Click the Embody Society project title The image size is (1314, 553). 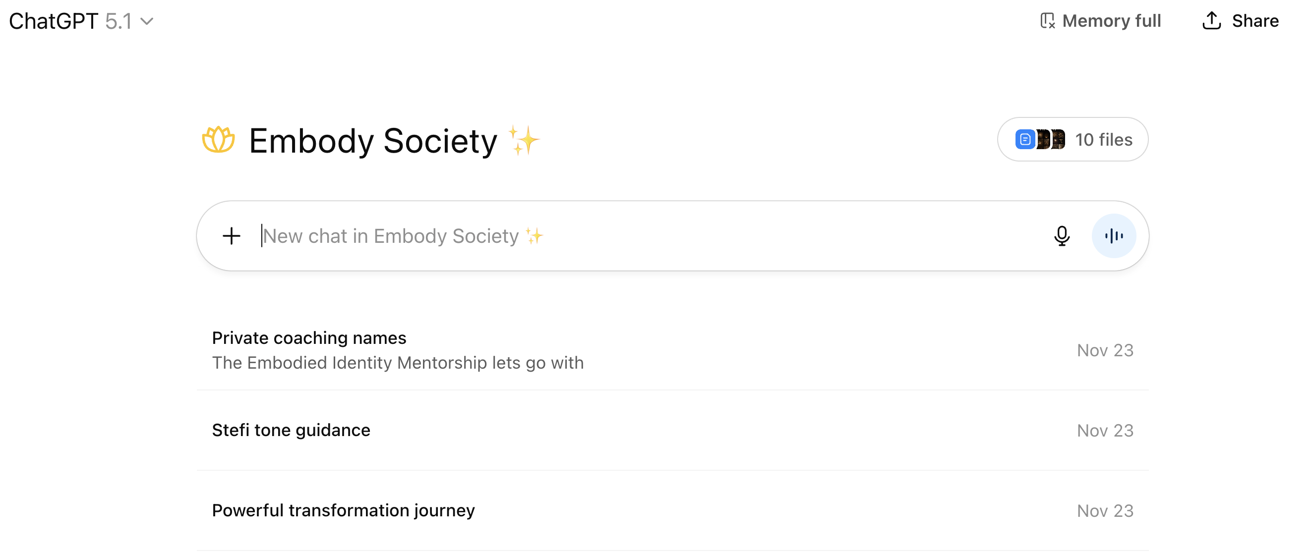[373, 141]
